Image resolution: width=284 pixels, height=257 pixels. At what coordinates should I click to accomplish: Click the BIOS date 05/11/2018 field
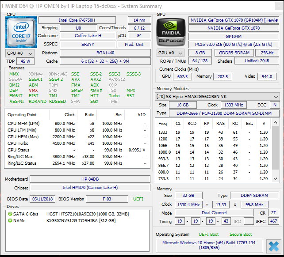[42, 199]
